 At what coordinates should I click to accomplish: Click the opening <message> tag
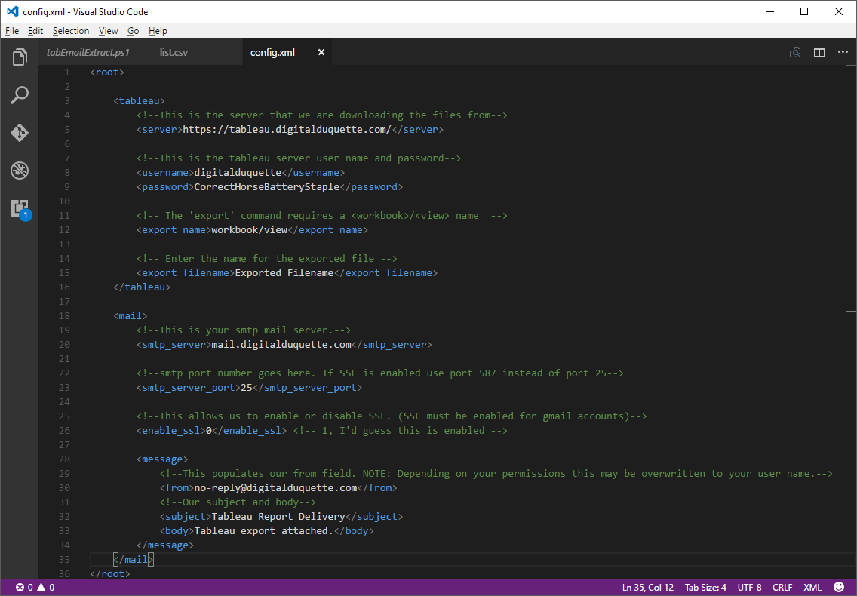(162, 459)
